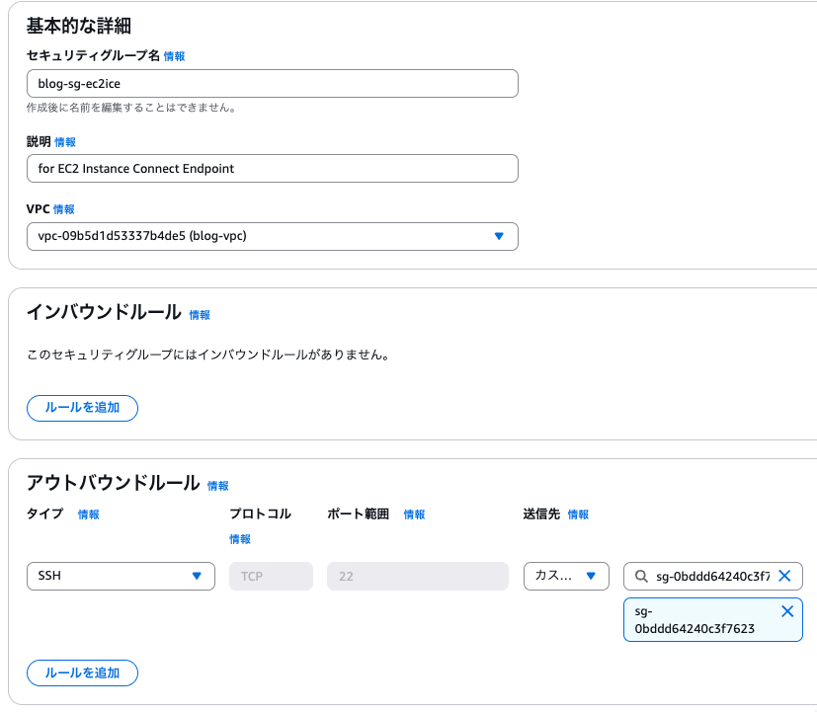Add an inbound rule with ルールを追加
This screenshot has width=817, height=712.
point(82,408)
